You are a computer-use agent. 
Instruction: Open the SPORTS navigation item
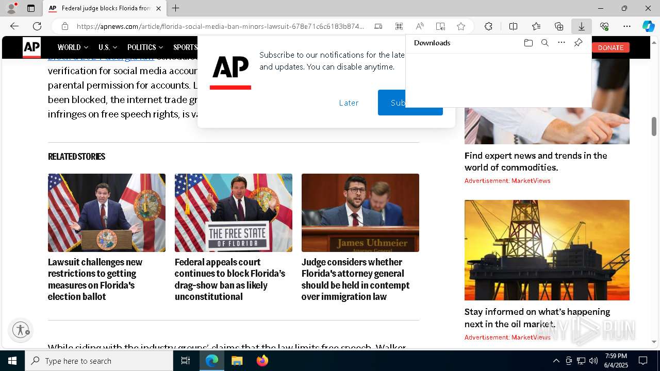(185, 47)
